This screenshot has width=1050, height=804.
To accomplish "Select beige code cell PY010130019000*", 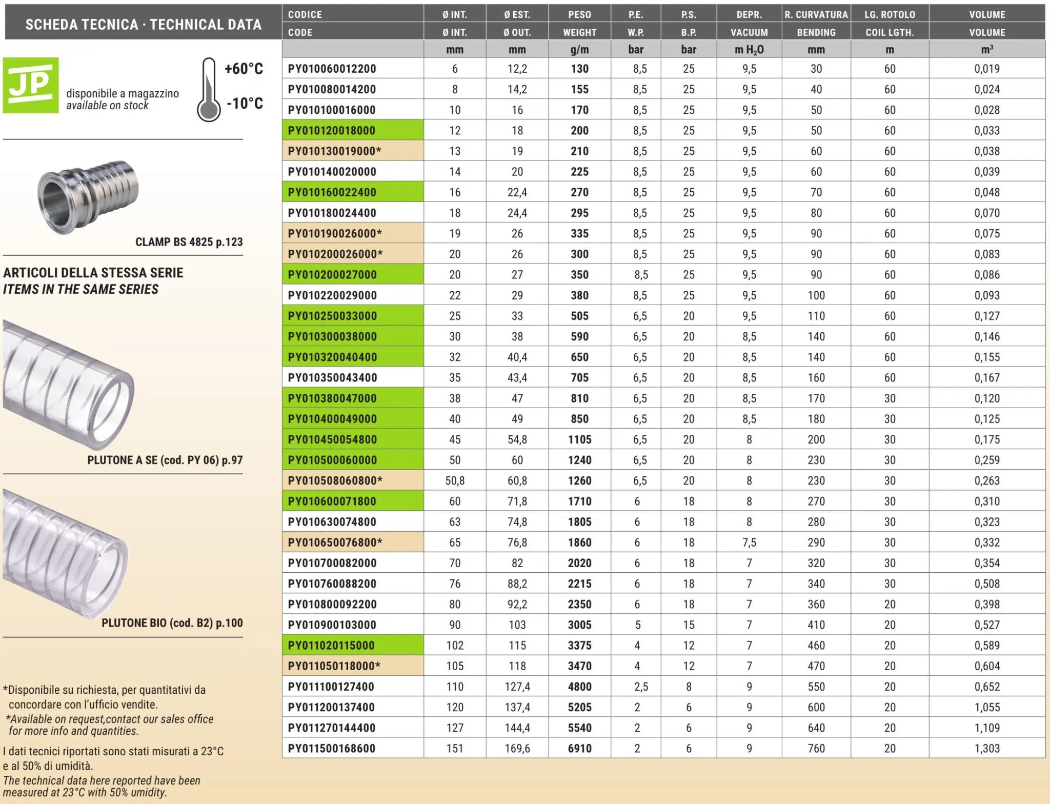I will (352, 151).
